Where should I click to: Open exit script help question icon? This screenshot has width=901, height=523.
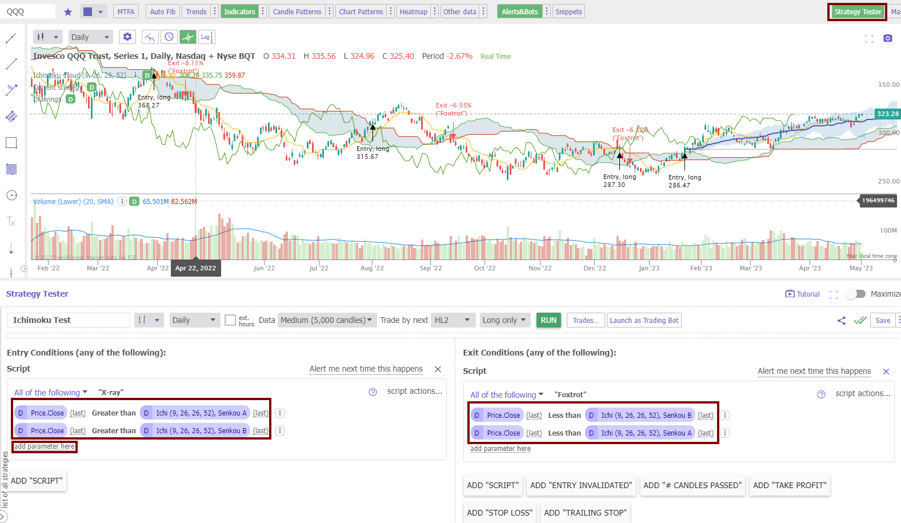821,394
